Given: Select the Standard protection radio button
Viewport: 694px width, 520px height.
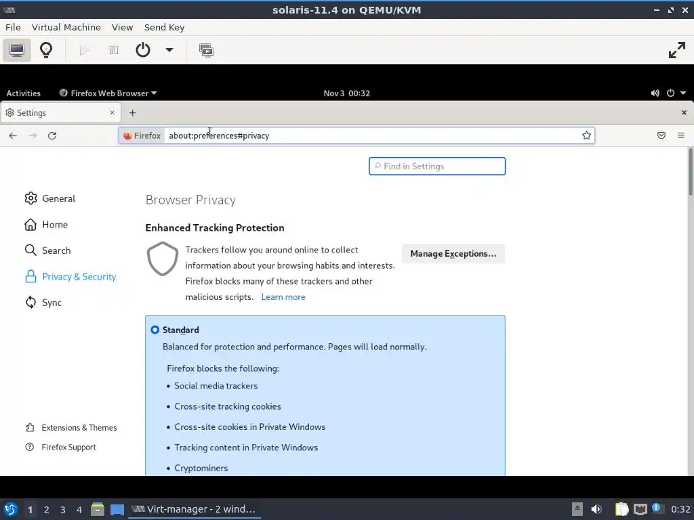Looking at the screenshot, I should tap(155, 330).
